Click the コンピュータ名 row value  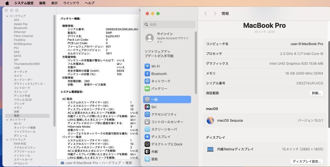click(307, 44)
